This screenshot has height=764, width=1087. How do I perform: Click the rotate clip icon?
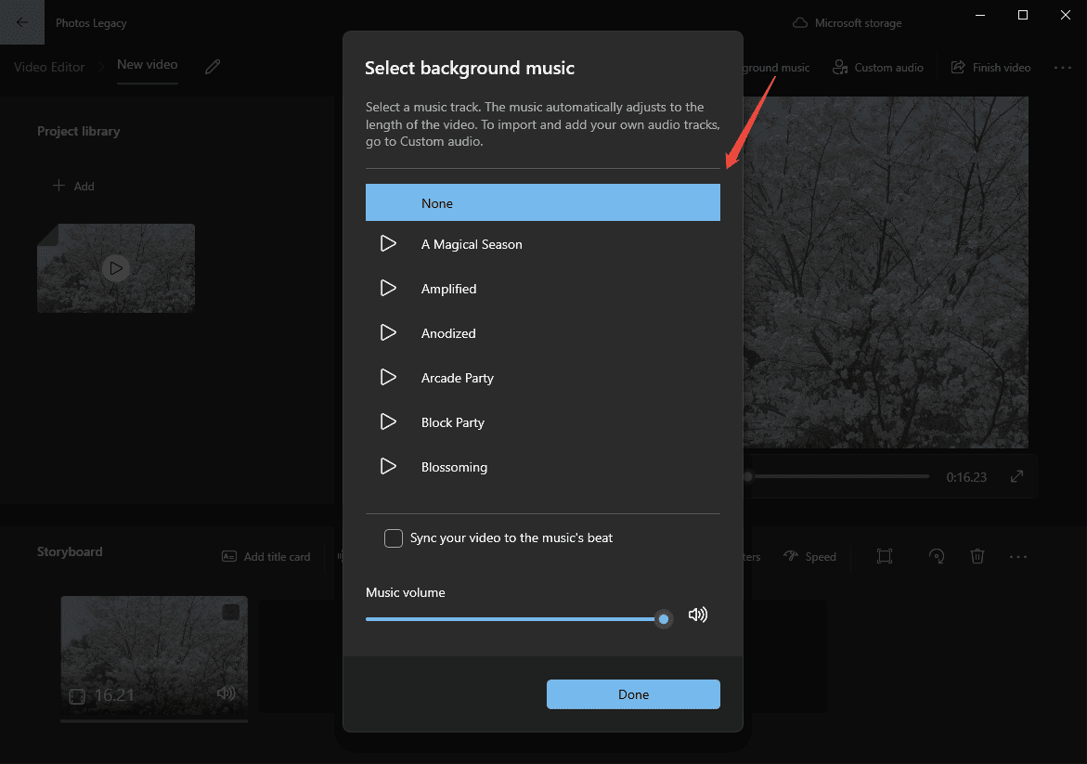coord(937,556)
